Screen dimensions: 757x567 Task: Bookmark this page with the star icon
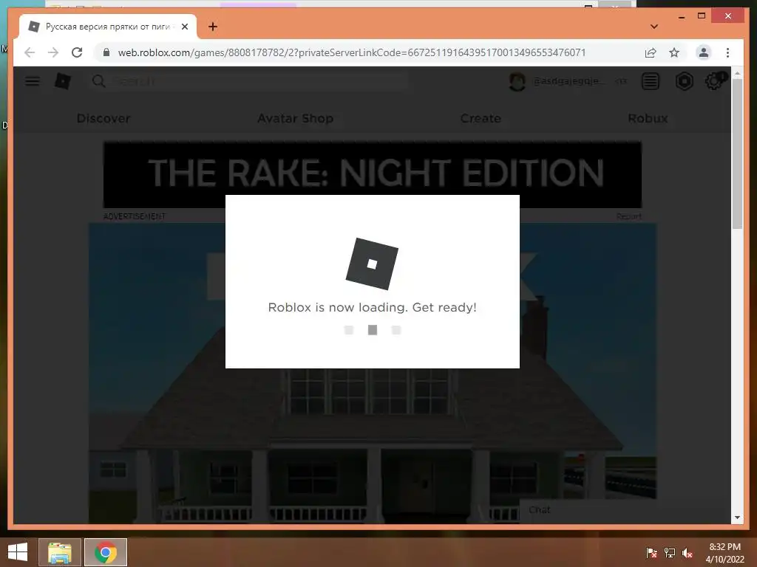674,52
